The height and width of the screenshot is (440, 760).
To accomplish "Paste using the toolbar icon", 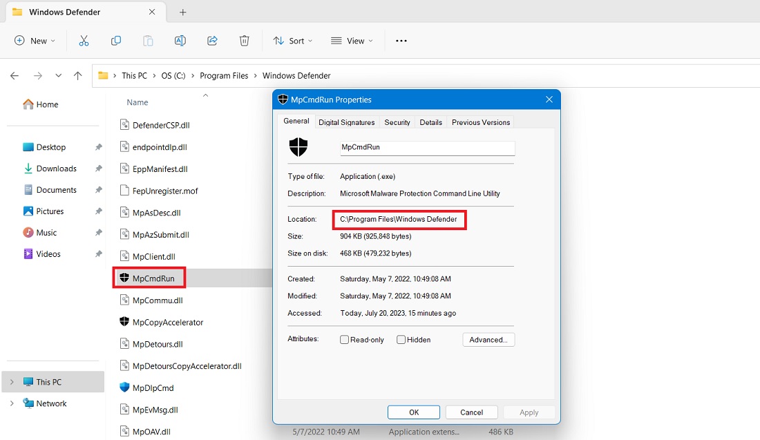I will [x=147, y=41].
